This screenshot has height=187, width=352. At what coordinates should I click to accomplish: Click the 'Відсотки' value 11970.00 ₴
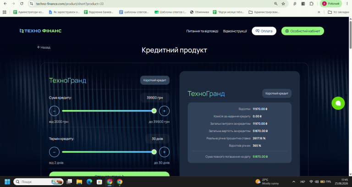(260, 109)
